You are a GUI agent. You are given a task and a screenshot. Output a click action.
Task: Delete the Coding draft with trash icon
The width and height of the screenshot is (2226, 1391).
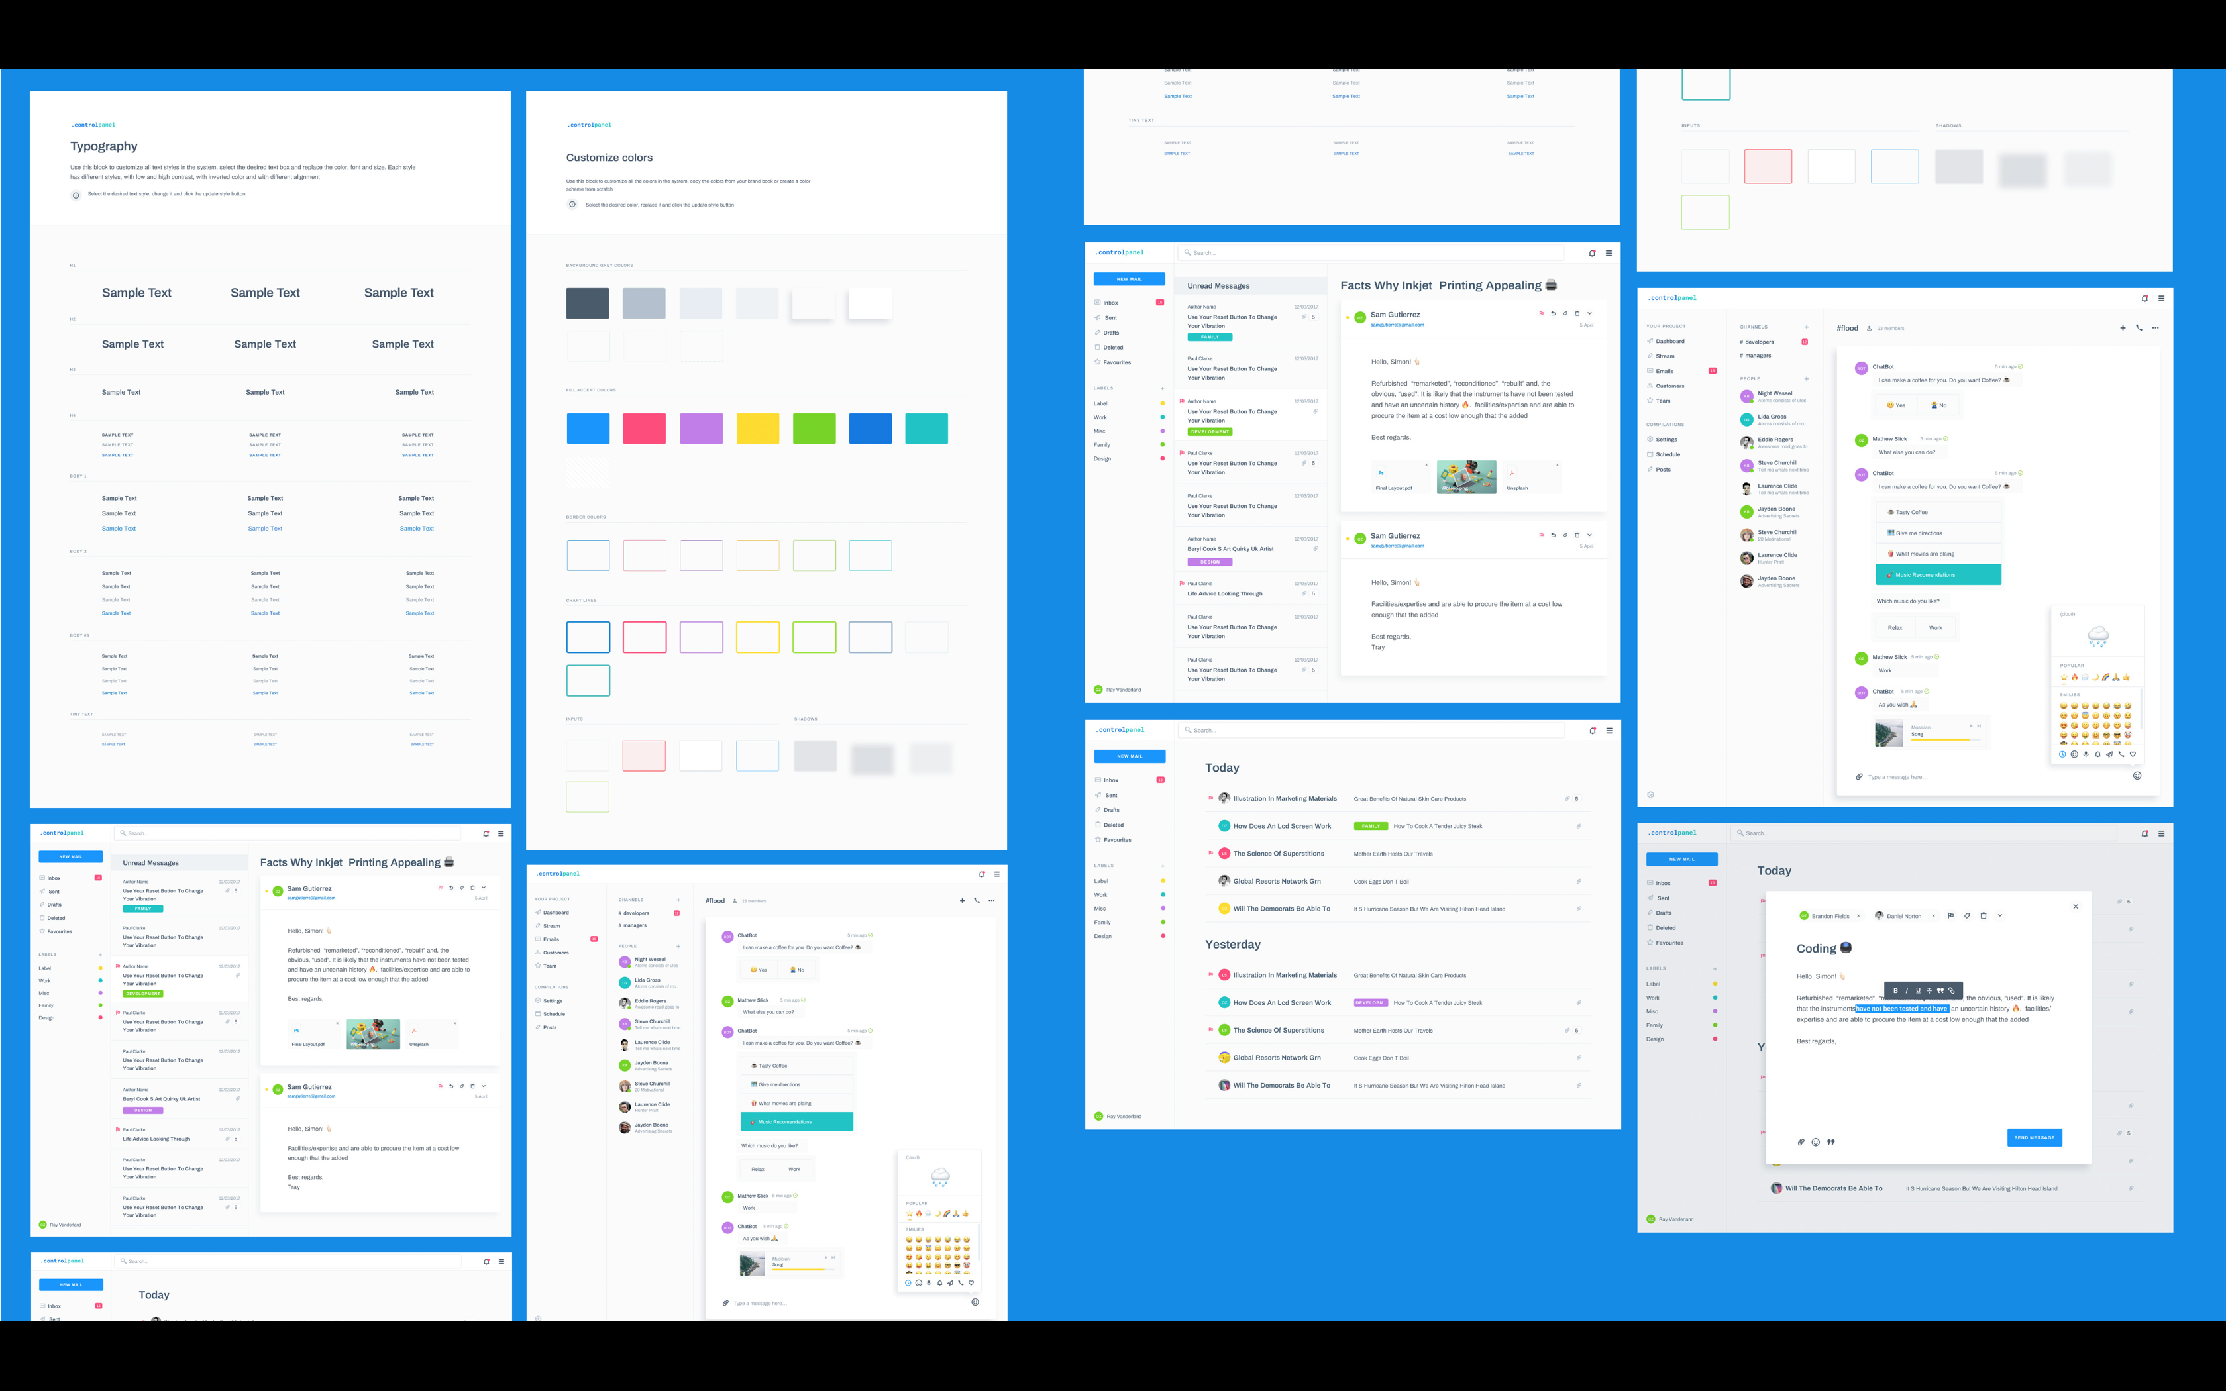(1984, 915)
